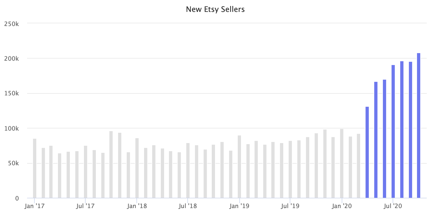Click the 150k y-axis label
Viewport: 430px width, 220px height.
tap(12, 94)
